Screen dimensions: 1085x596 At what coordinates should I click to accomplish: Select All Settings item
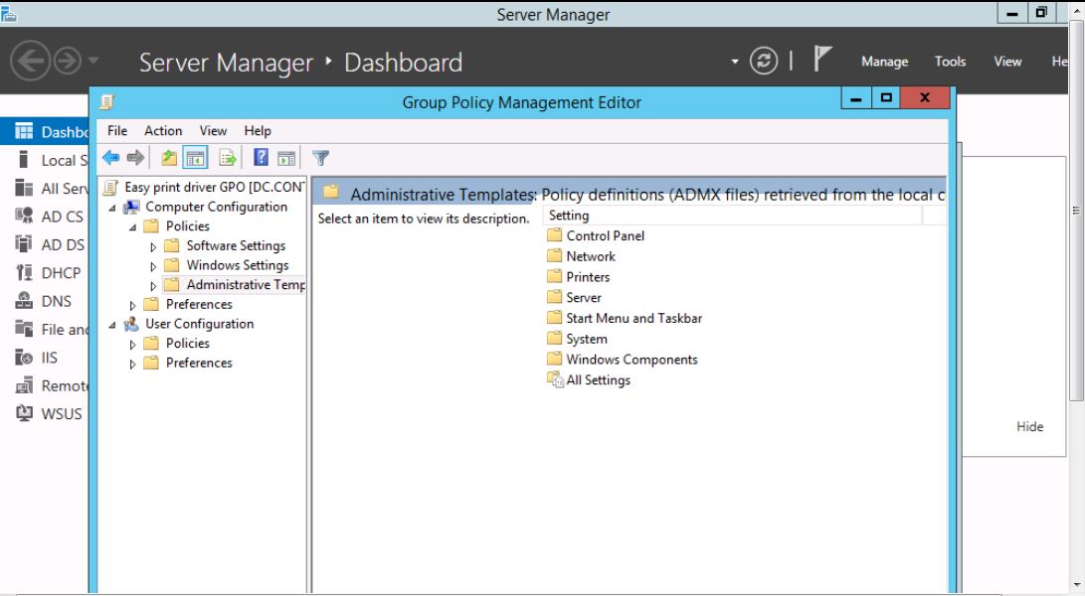pyautogui.click(x=589, y=379)
